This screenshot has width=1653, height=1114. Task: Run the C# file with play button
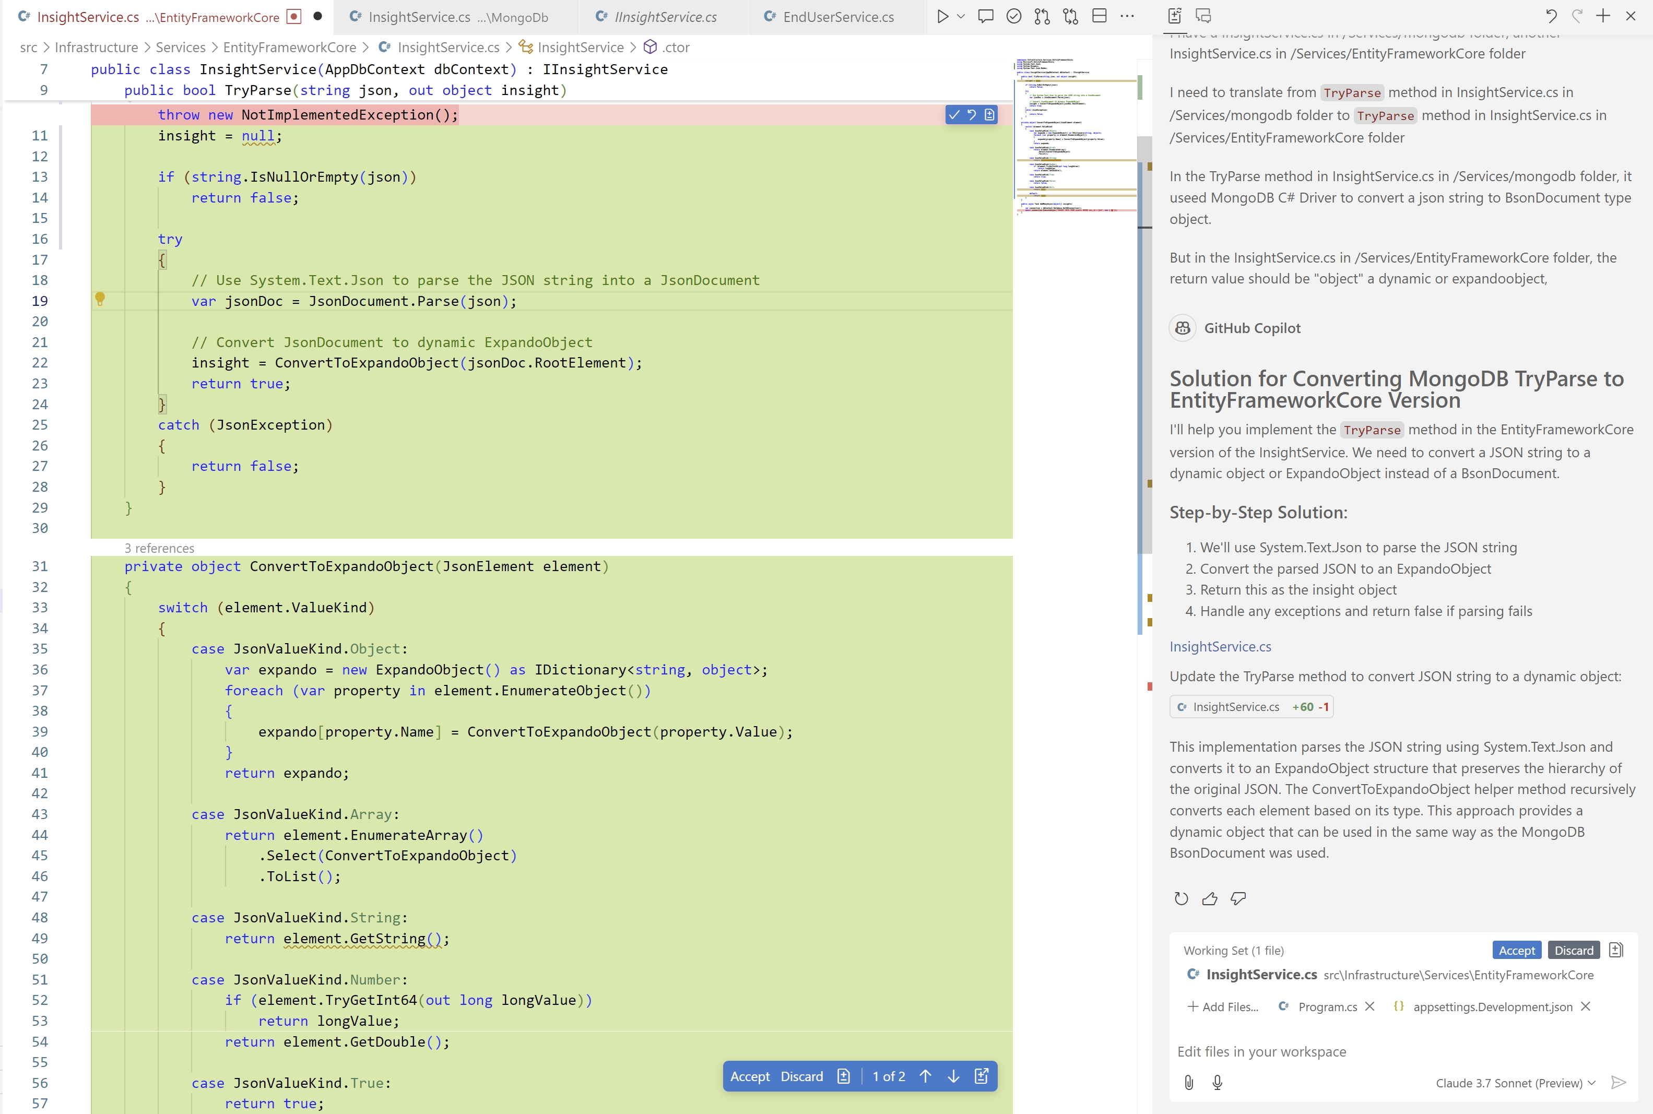pos(942,16)
